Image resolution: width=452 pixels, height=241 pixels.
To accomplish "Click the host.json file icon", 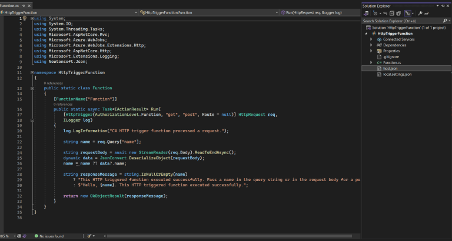I will coord(380,69).
